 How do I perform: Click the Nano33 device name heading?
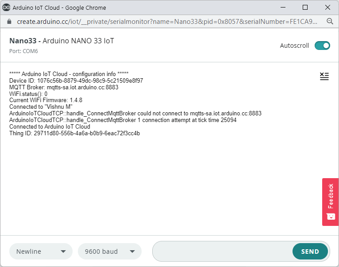(x=62, y=41)
